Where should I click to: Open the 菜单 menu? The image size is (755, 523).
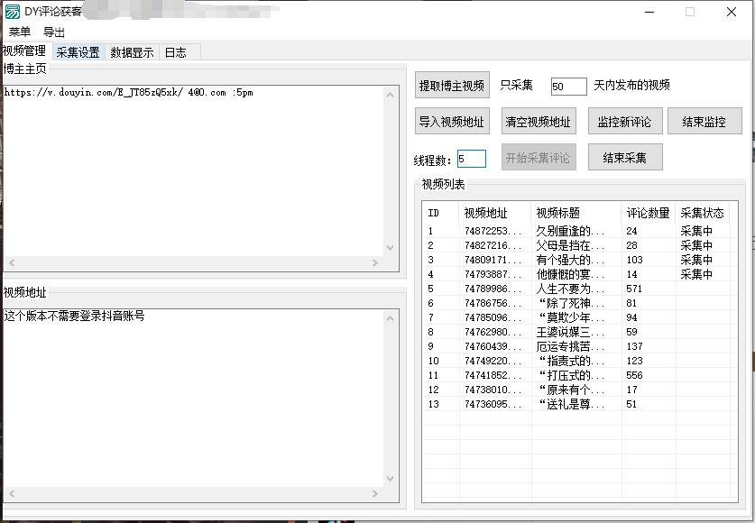(x=16, y=31)
